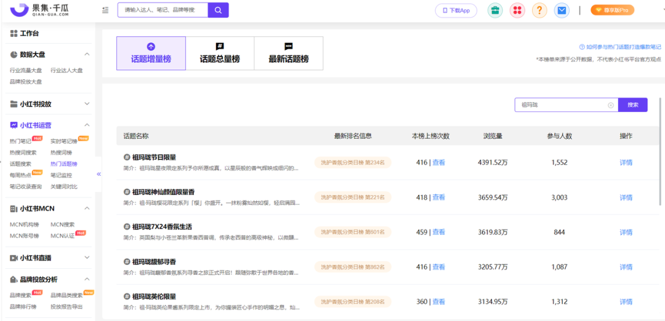Open MCN机构榜 in sidebar
Image resolution: width=665 pixels, height=321 pixels.
click(x=24, y=224)
